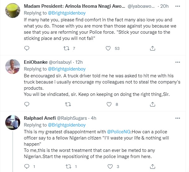
Task: Like Ralphael Anefi's tweet with 3 likes
Action: click(x=108, y=166)
